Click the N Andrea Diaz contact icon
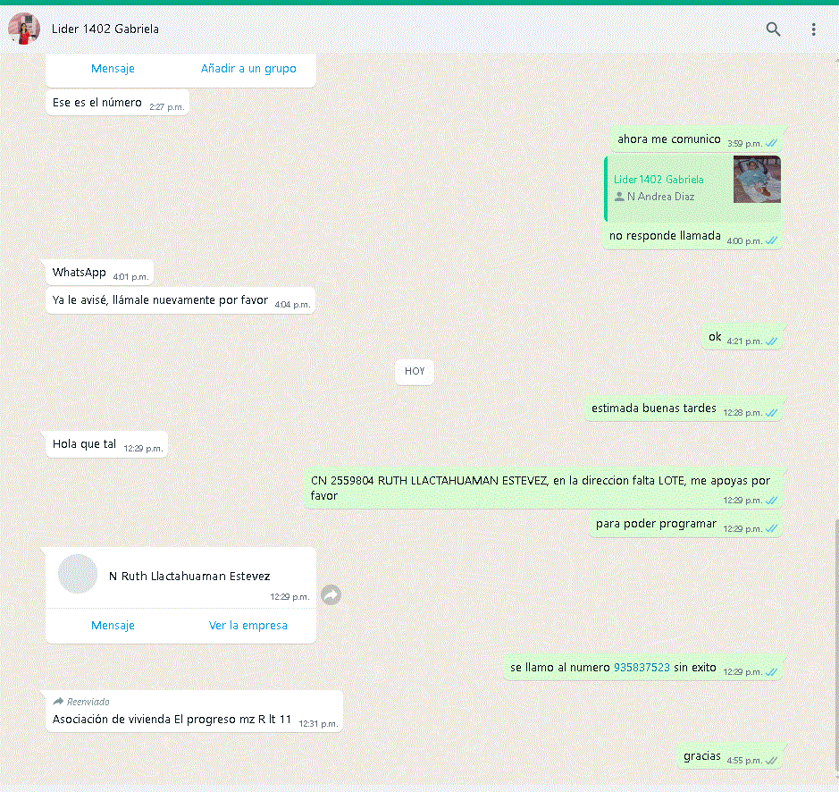839x792 pixels. click(619, 197)
